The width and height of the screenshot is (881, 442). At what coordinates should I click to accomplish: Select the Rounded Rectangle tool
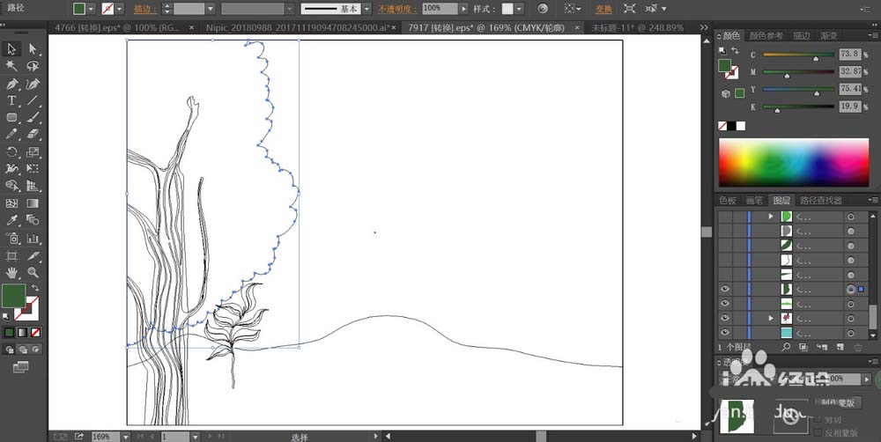[11, 118]
